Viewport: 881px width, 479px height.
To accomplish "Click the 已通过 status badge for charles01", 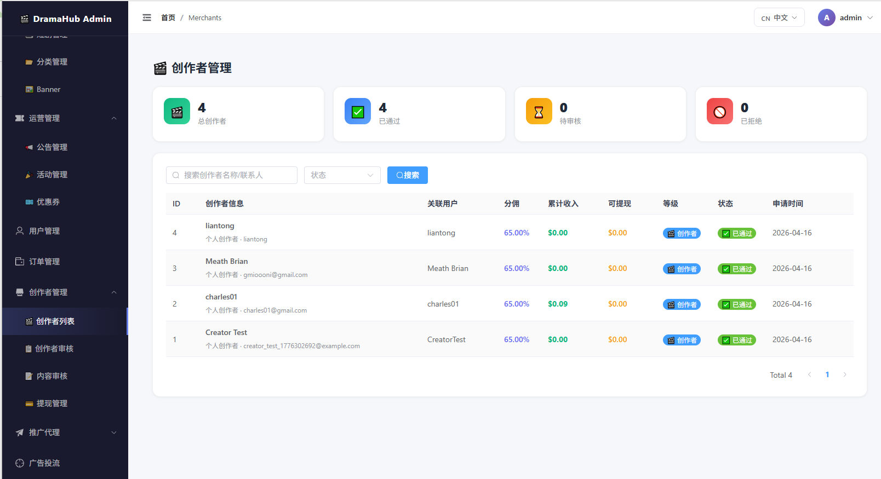I will 737,304.
